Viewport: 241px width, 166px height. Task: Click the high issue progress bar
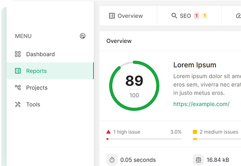click(x=144, y=139)
